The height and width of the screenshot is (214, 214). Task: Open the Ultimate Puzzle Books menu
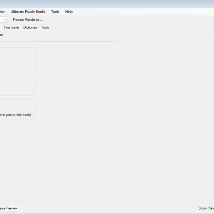(28, 12)
